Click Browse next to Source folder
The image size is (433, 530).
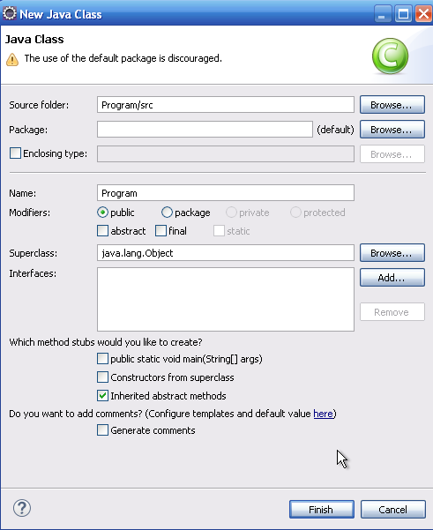392,105
